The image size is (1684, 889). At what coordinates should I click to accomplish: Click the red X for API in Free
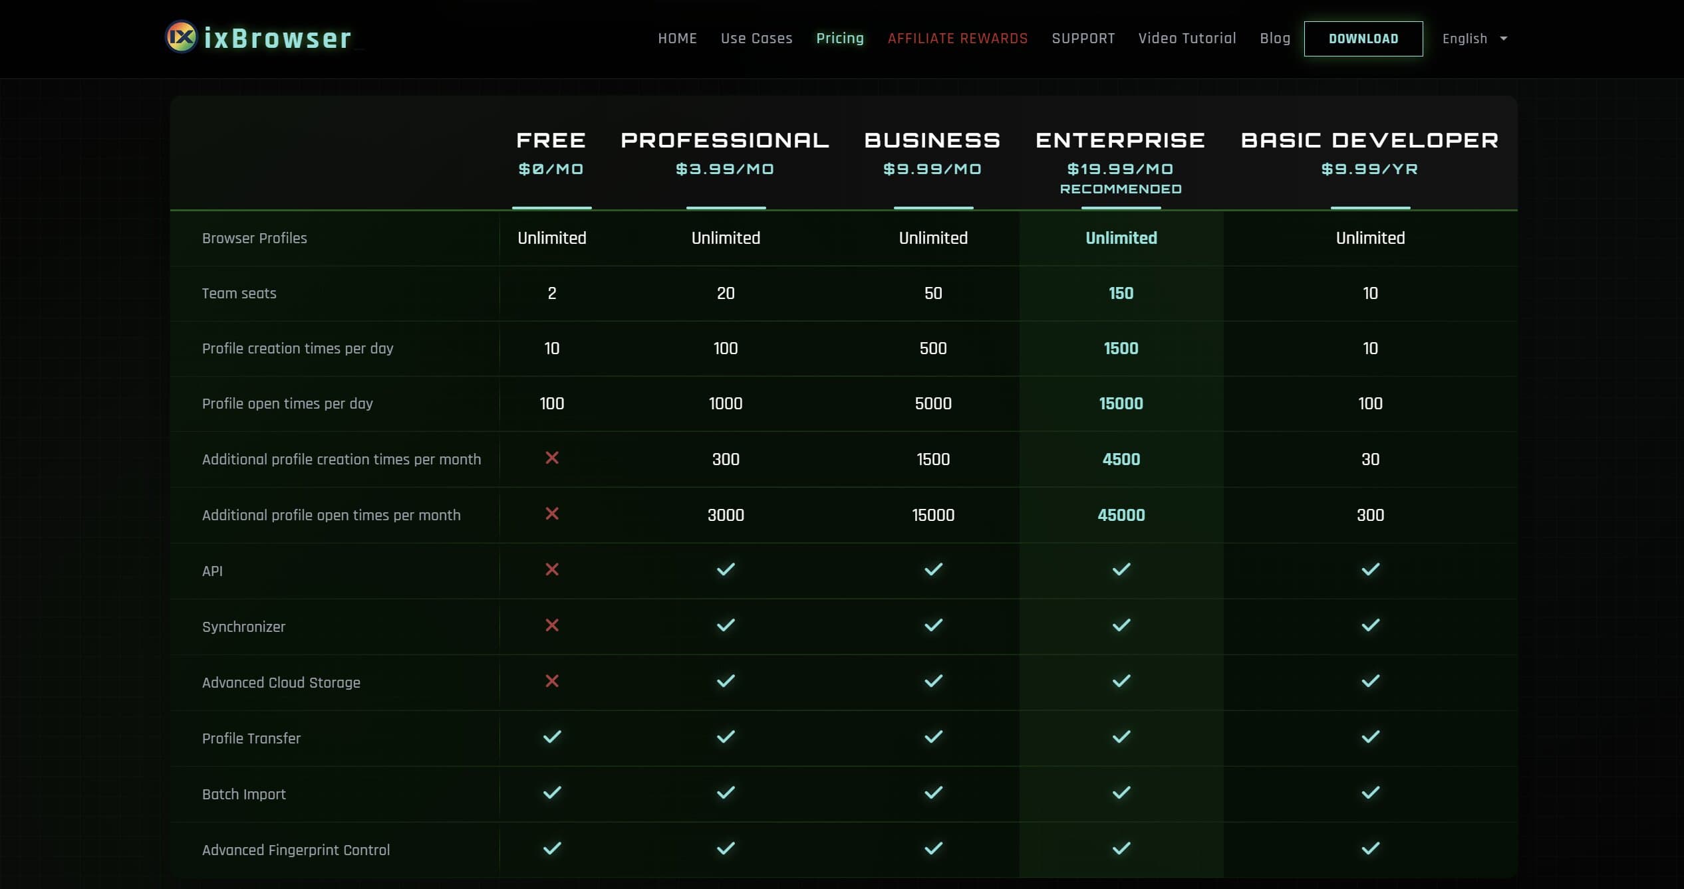click(x=552, y=569)
